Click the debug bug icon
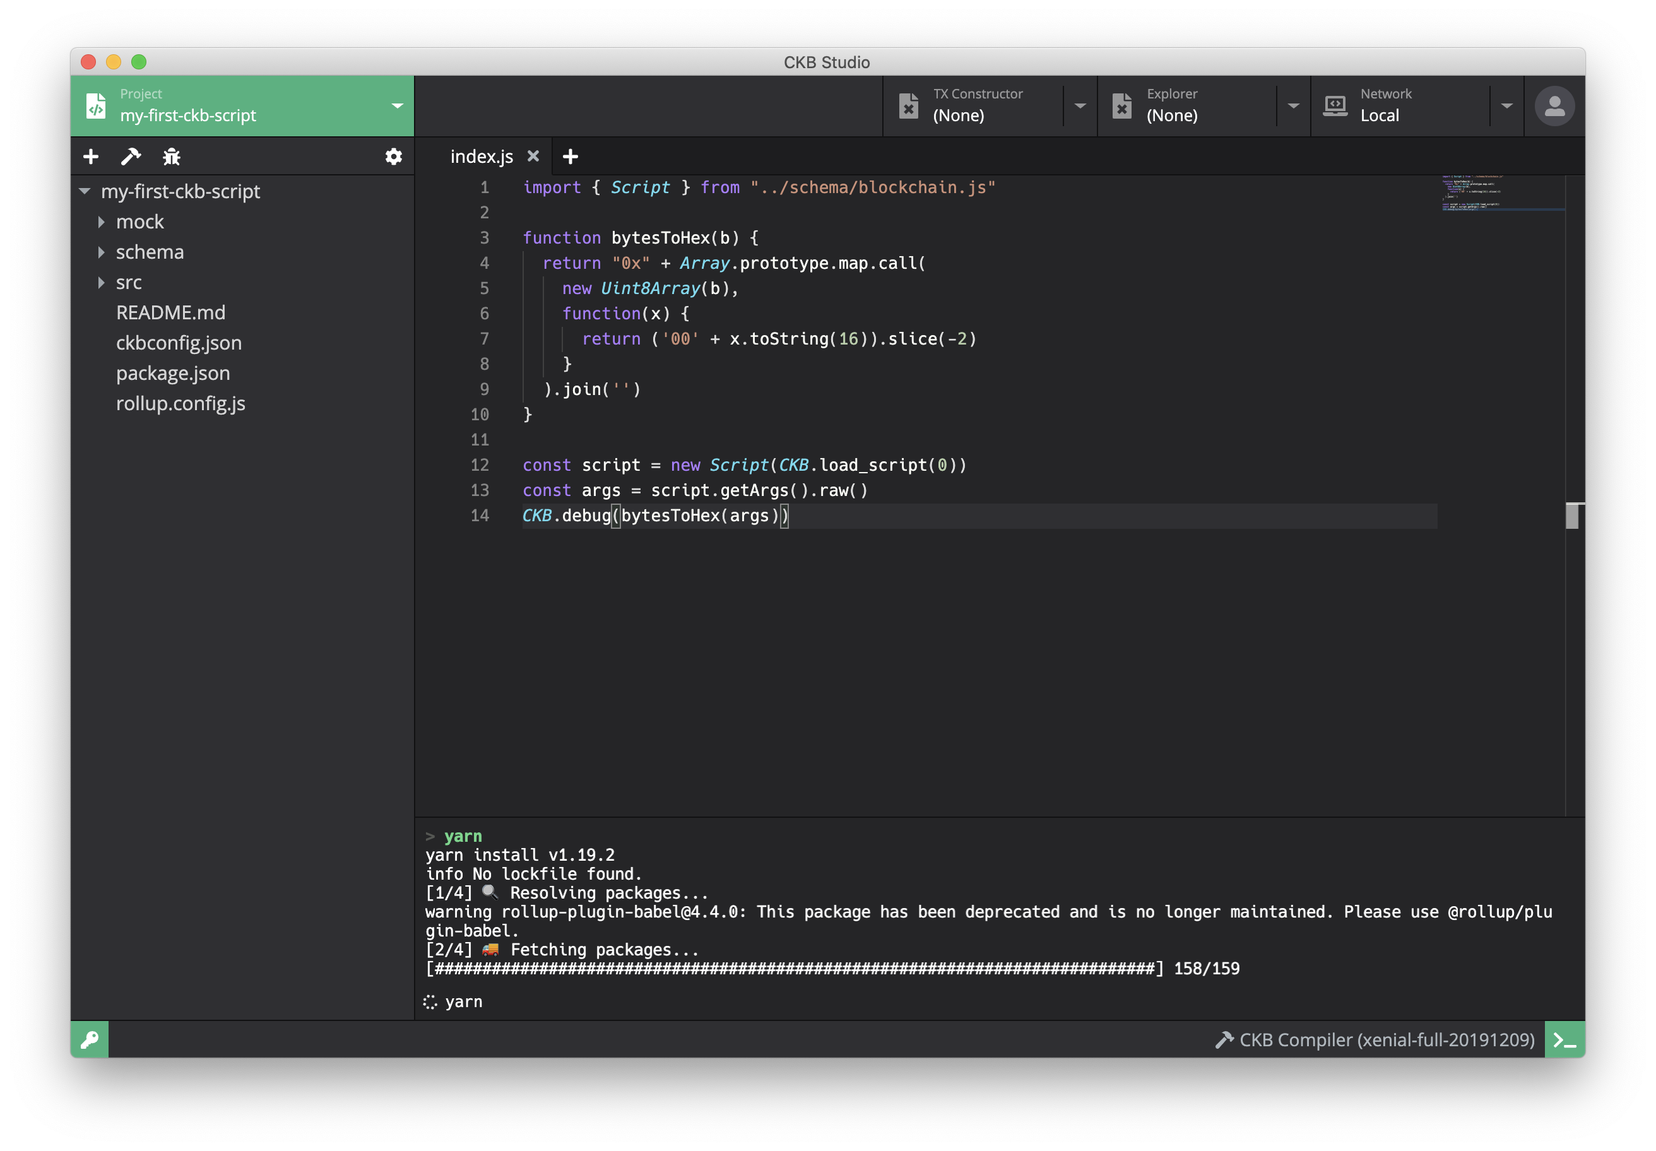 [x=172, y=156]
